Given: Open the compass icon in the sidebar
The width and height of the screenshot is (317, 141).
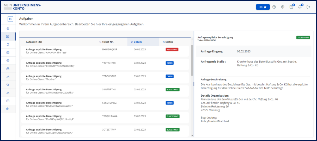Looking at the screenshot, I should tap(8, 61).
